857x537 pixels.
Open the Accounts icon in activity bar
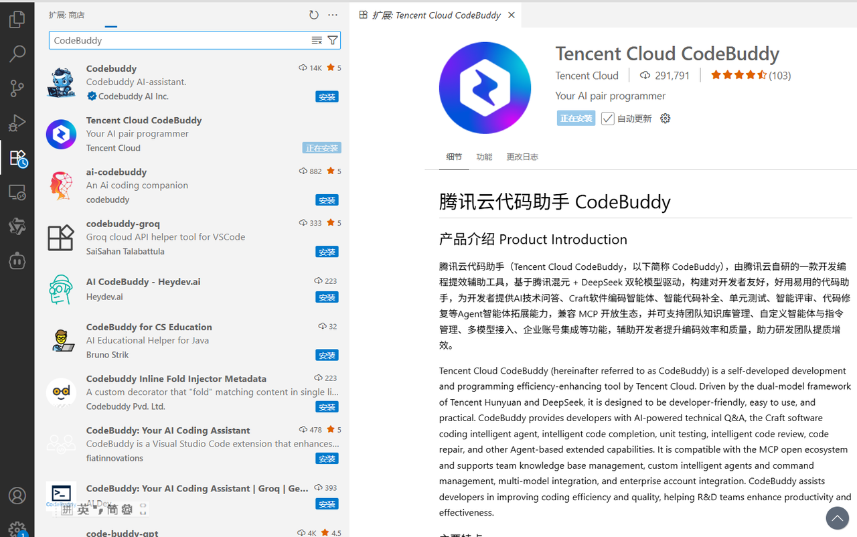click(17, 495)
